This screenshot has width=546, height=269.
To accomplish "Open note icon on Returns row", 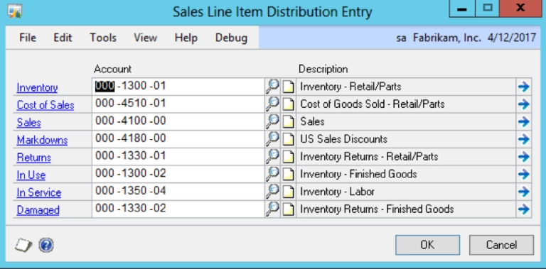I will pos(289,156).
